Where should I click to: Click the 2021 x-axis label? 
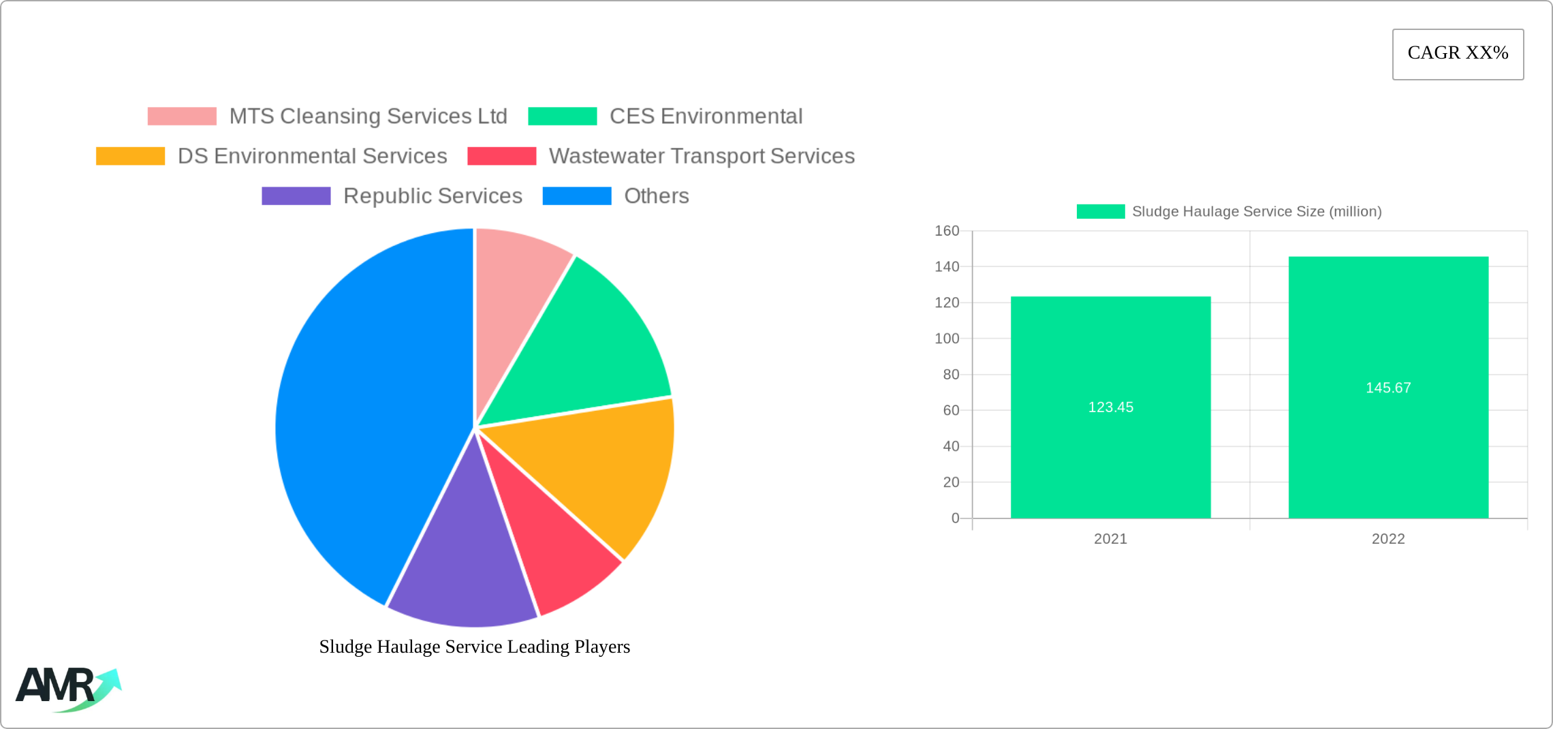coord(1110,540)
